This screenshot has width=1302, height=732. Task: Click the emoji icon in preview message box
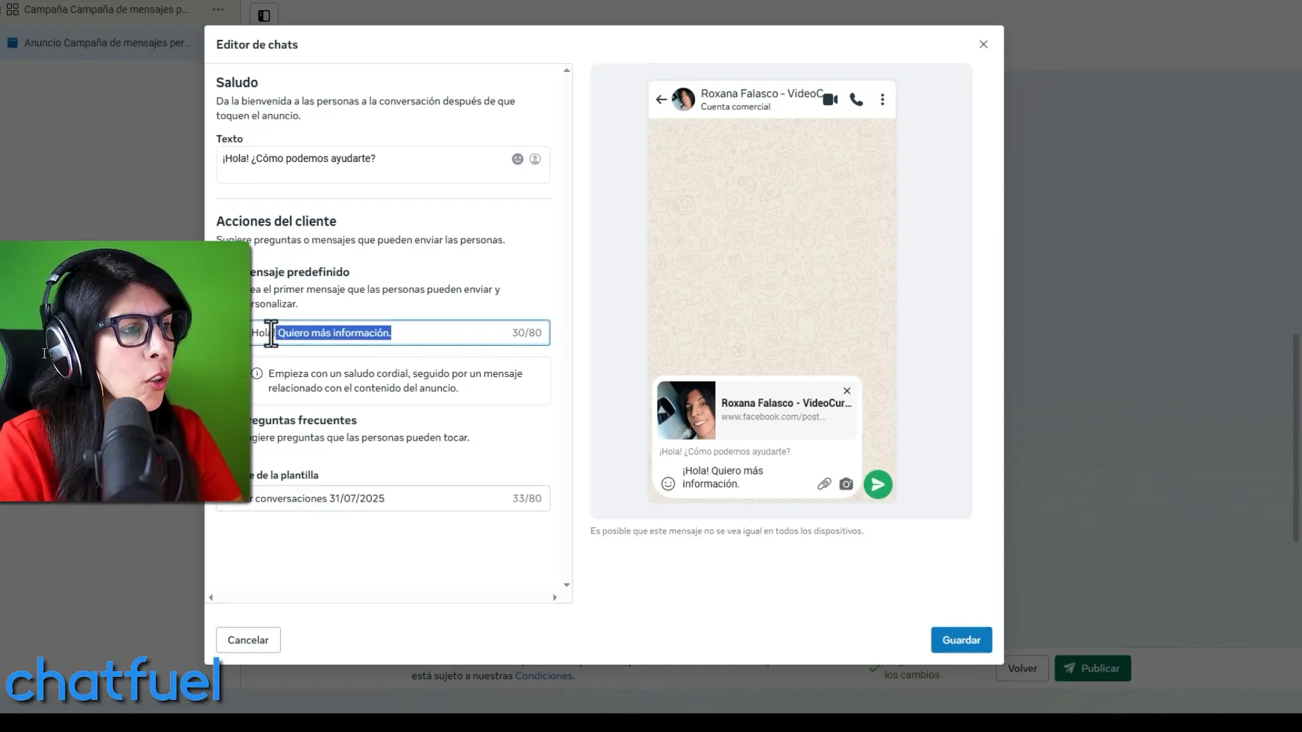pyautogui.click(x=668, y=484)
